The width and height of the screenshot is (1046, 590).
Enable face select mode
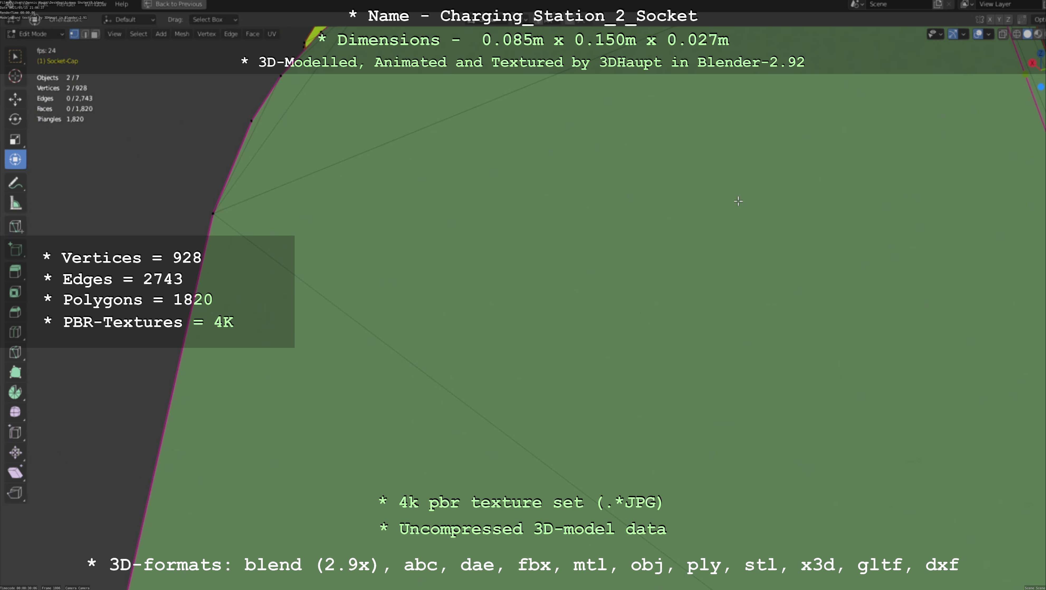(95, 34)
